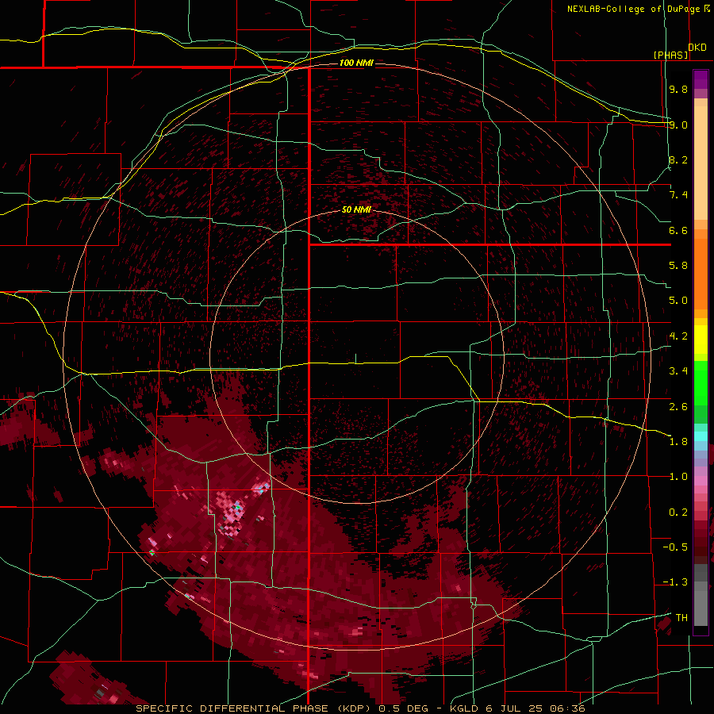The height and width of the screenshot is (714, 714).
Task: Click the 06:36 timestamp
Action: [x=567, y=708]
